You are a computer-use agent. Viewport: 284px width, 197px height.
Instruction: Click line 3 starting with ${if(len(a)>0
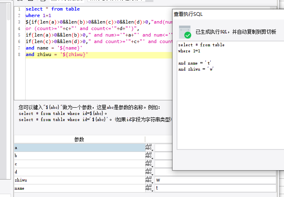coord(99,22)
